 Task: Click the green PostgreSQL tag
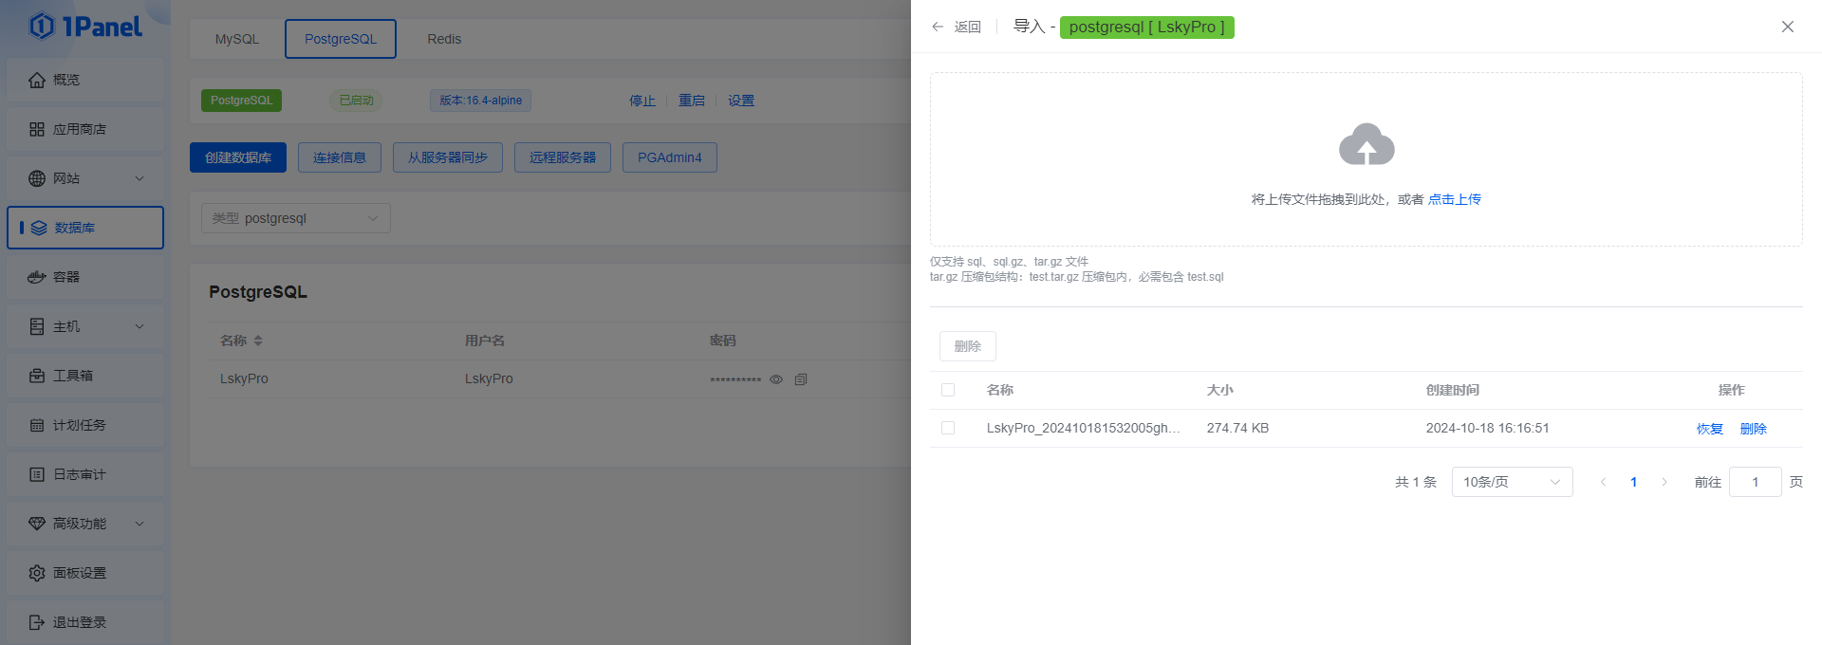point(241,101)
